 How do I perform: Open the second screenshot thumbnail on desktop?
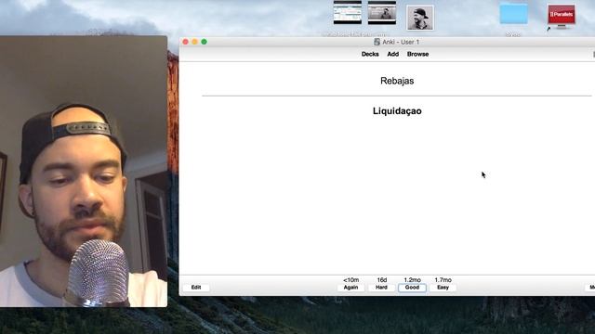[x=382, y=12]
